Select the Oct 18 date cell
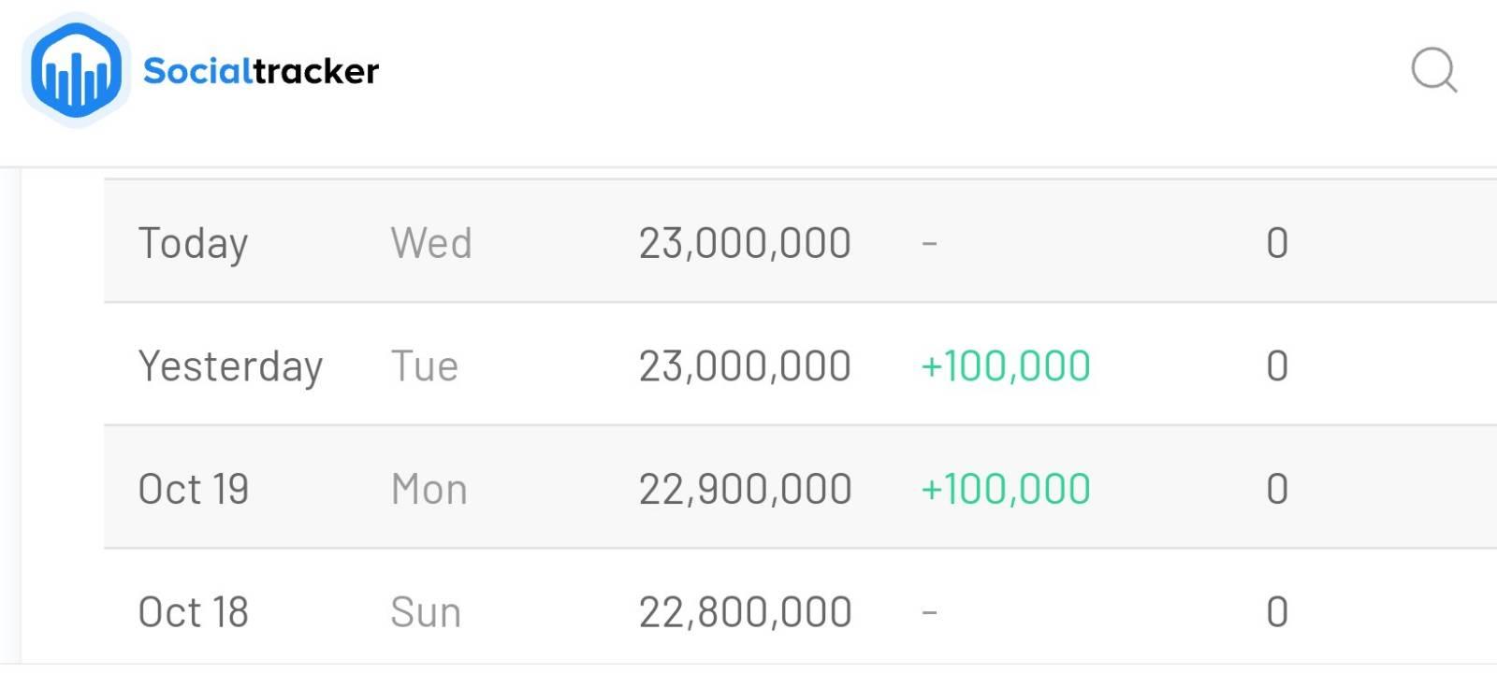Screen dimensions: 1497x687 (x=194, y=613)
